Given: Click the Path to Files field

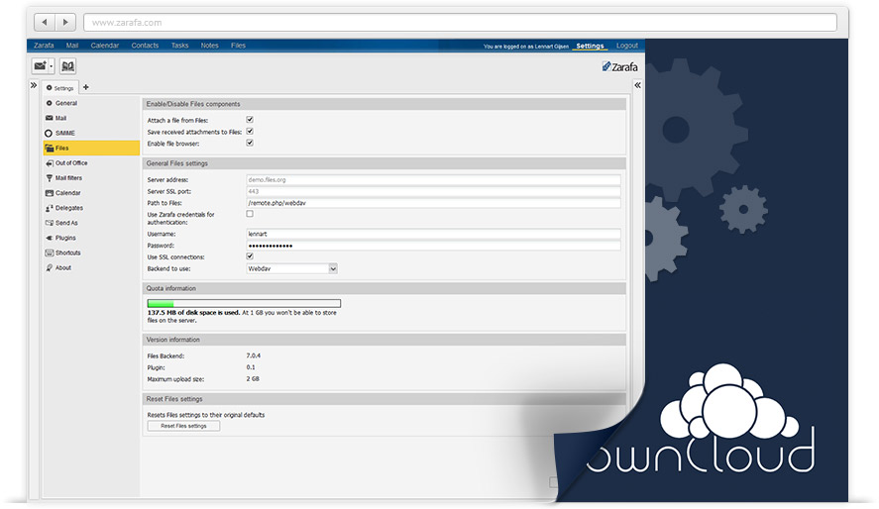Looking at the screenshot, I should click(433, 203).
